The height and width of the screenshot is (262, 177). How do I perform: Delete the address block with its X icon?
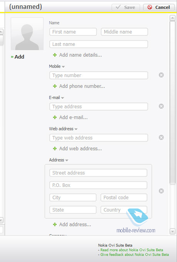pyautogui.click(x=161, y=191)
